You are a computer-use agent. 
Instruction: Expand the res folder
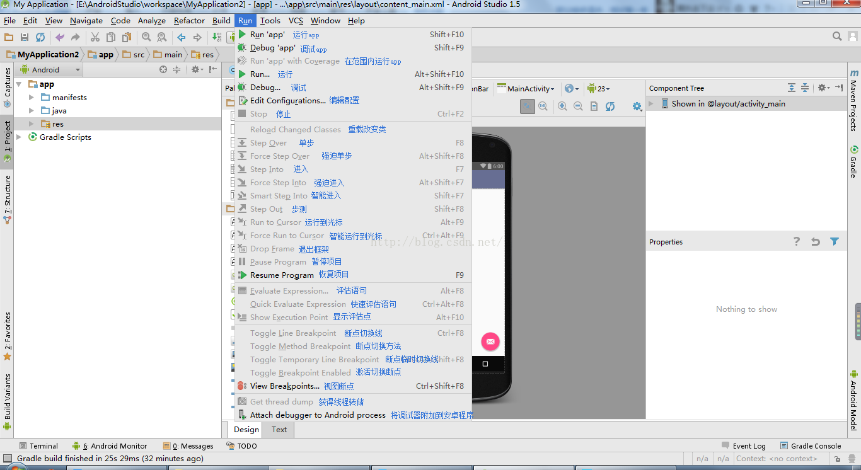tap(32, 124)
